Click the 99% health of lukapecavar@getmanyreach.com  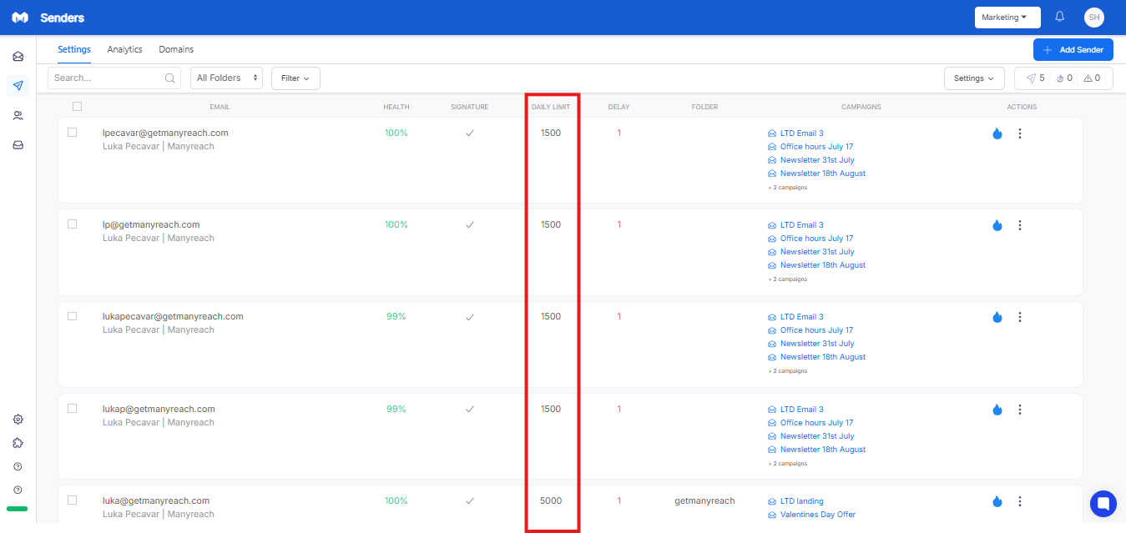[396, 317]
